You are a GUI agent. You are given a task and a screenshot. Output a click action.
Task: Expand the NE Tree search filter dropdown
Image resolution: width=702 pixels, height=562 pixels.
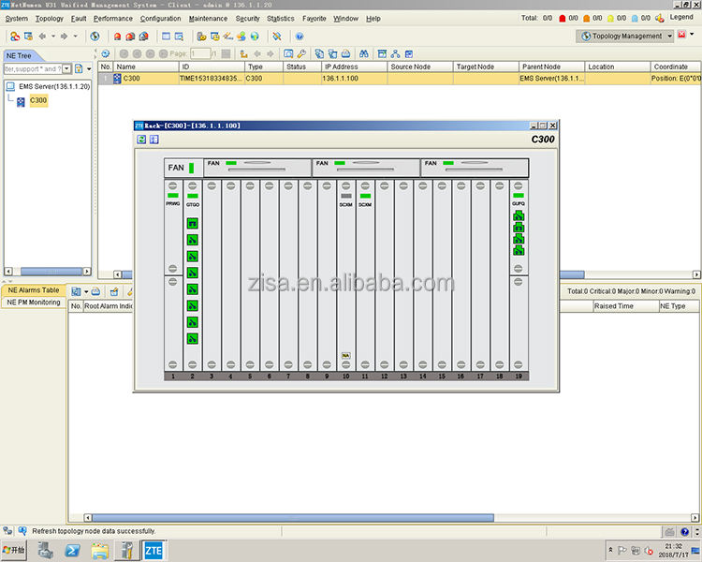pyautogui.click(x=66, y=68)
